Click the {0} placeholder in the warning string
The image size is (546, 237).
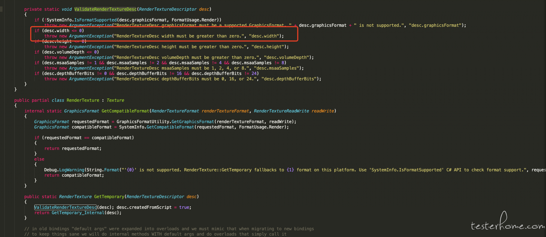tap(131, 170)
